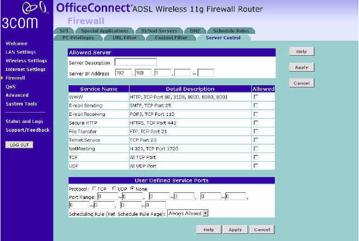Image resolution: width=359 pixels, height=241 pixels.
Task: Click the 'FTP, TCP Port 21' cell
Action: (190, 132)
